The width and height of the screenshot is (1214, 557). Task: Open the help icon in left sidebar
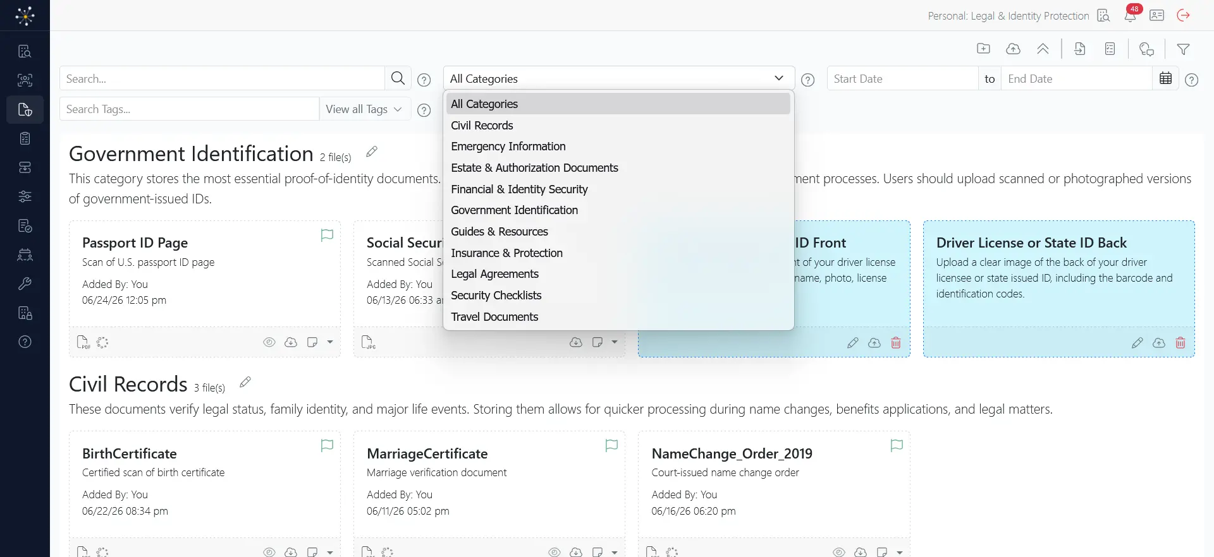point(25,342)
